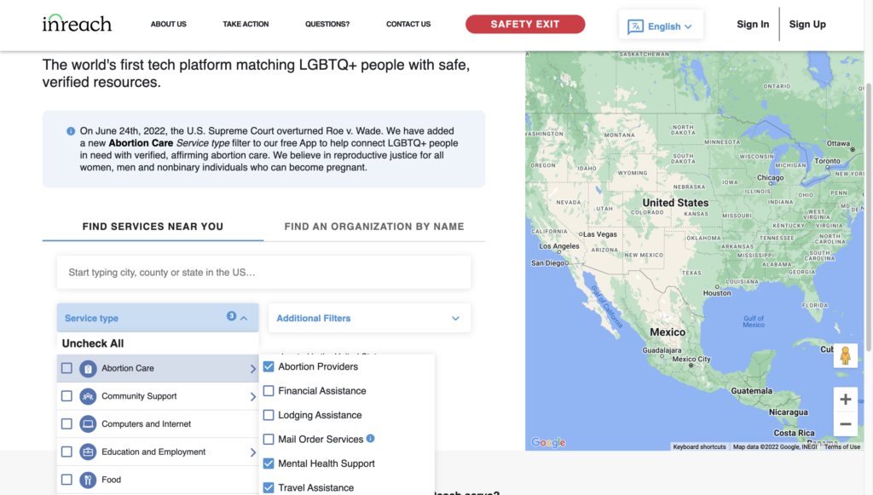Click the Food category icon
Screen dimensions: 873x495
[x=88, y=480]
